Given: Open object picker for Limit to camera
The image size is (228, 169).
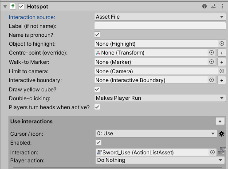Looking at the screenshot, I should pos(221,71).
